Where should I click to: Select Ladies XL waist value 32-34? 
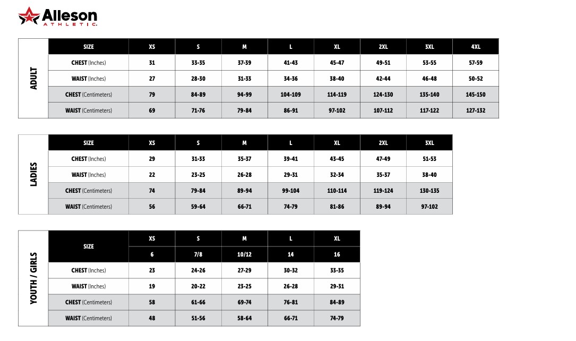337,175
